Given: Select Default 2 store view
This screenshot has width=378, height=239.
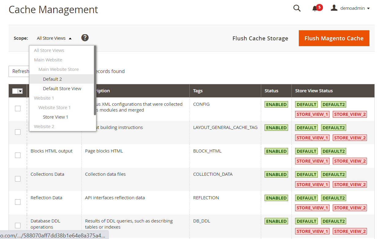Looking at the screenshot, I should point(61,79).
